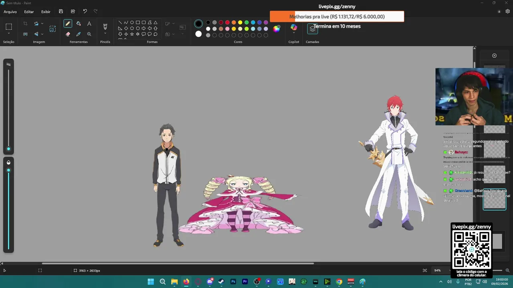This screenshot has height=288, width=513.
Task: Expand the Rotate options dropdown
Action: [42, 24]
